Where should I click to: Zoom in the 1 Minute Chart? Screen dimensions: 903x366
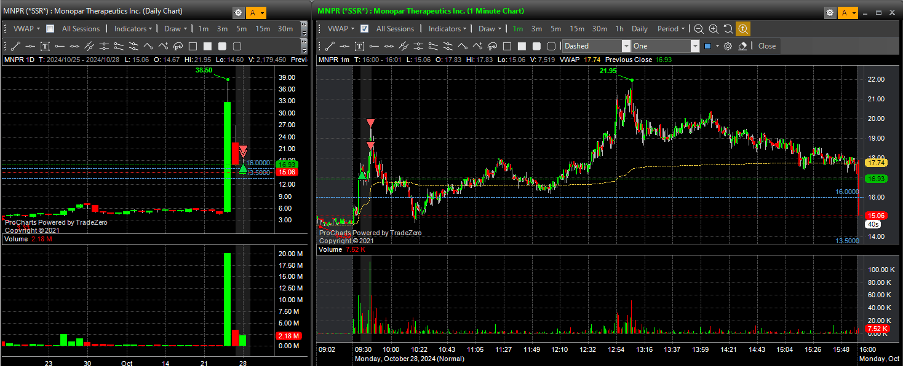714,29
